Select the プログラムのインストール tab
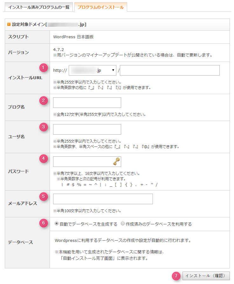Viewport: 234px width, 284px height. [100, 7]
